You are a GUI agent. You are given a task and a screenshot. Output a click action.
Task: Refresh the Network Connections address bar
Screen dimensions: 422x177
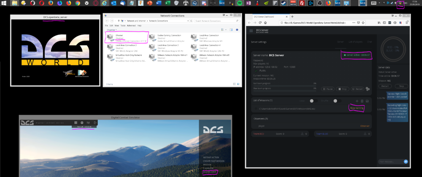pos(191,21)
